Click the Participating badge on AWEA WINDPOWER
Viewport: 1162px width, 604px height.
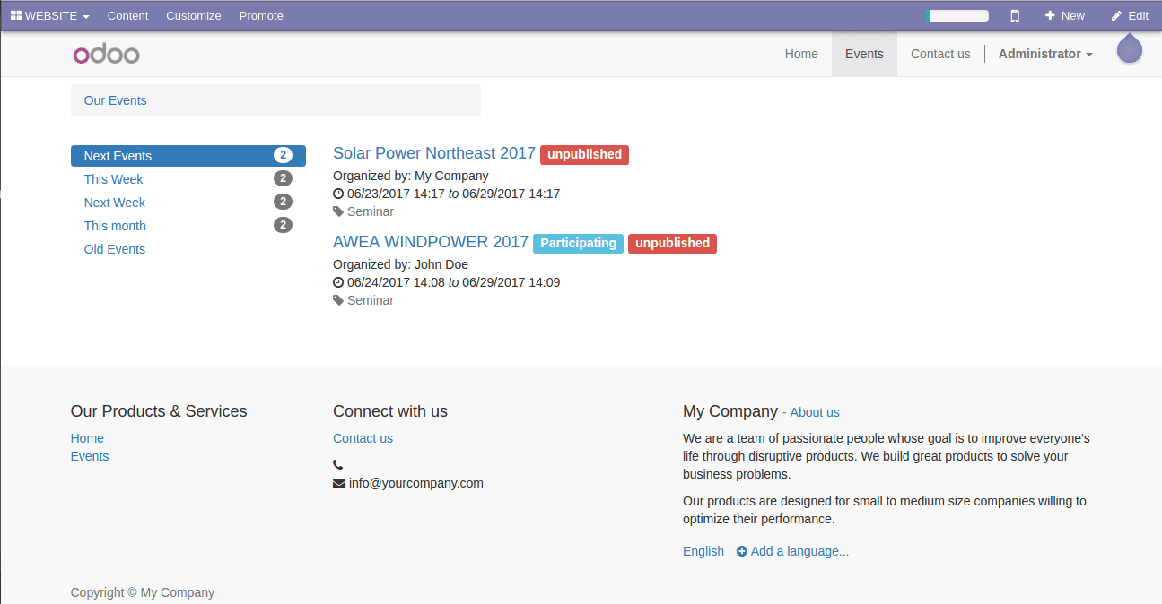pos(578,243)
